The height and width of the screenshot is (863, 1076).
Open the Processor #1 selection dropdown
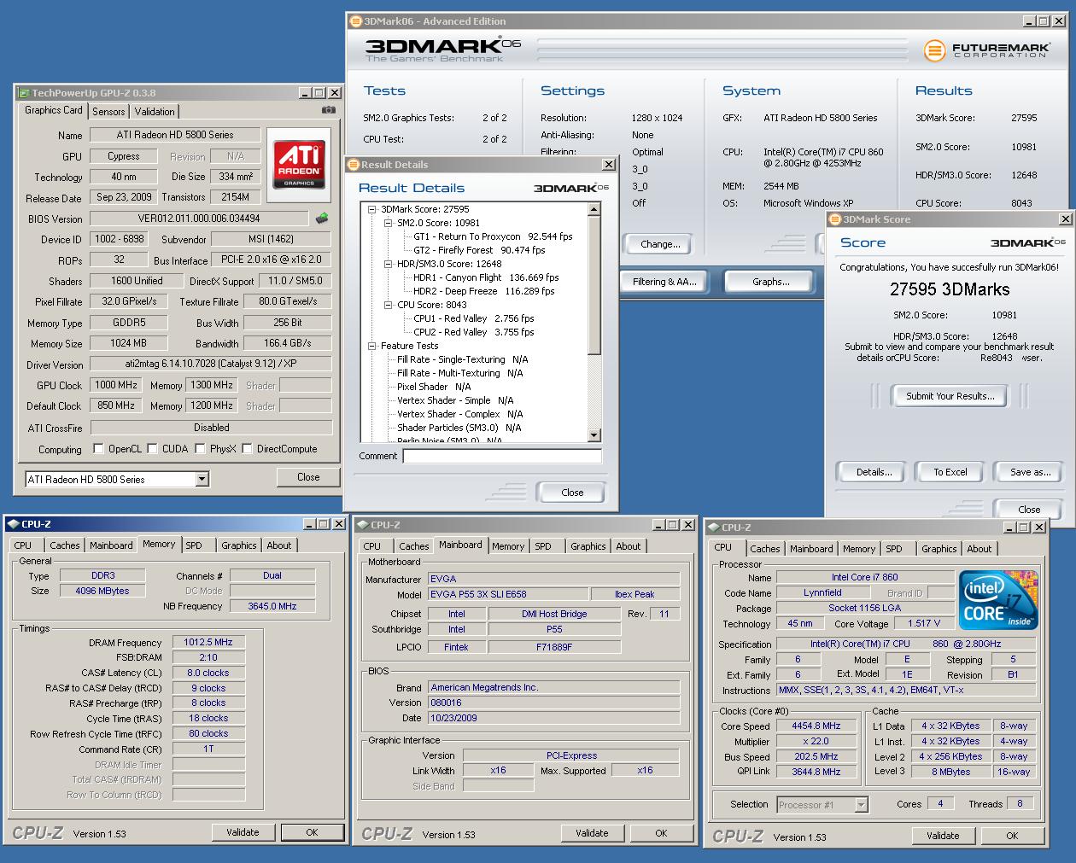861,805
